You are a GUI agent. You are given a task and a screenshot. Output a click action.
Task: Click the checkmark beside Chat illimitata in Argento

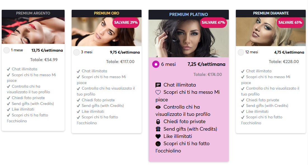coord(8,69)
